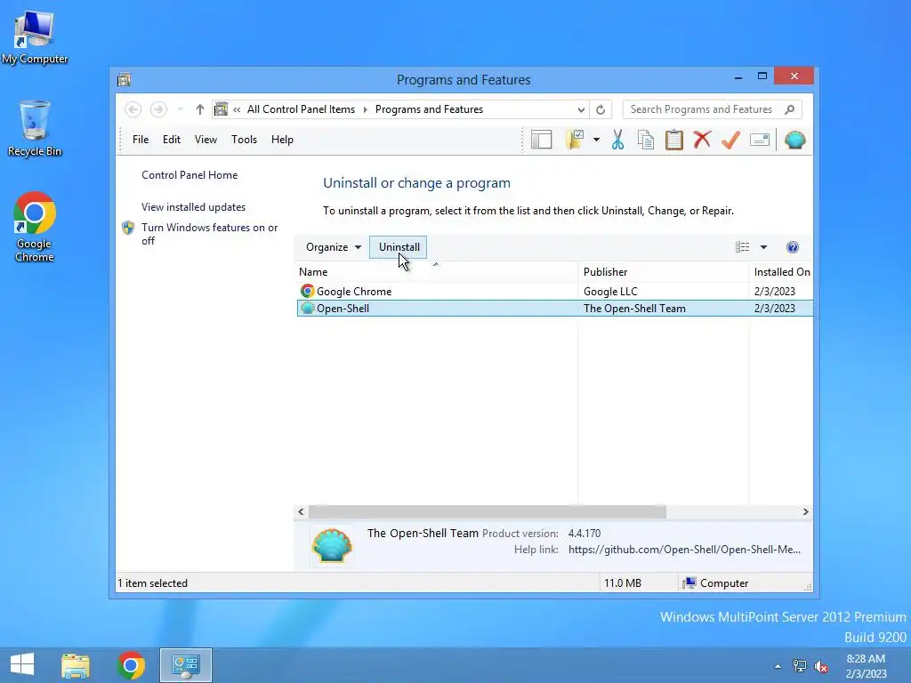Click the network tray icon
911x683 pixels.
coord(800,666)
